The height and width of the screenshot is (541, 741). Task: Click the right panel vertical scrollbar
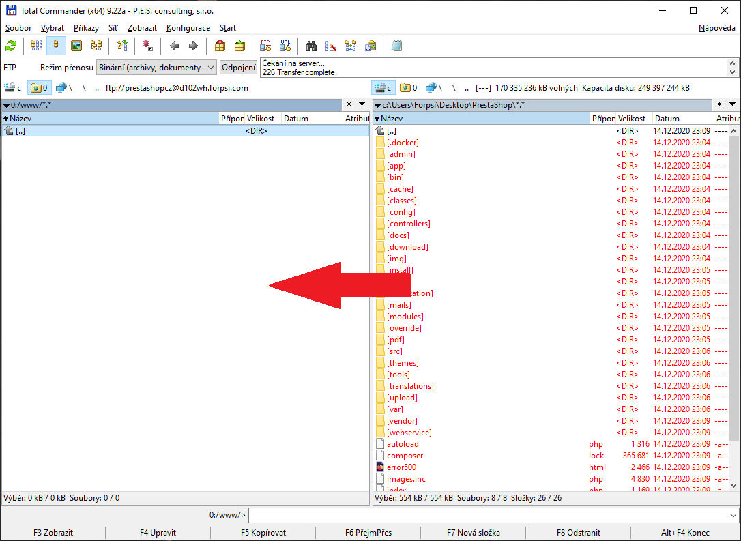coord(733,308)
